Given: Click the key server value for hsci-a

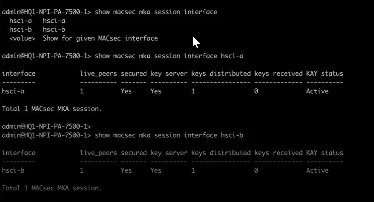Looking at the screenshot, I should (156, 91).
